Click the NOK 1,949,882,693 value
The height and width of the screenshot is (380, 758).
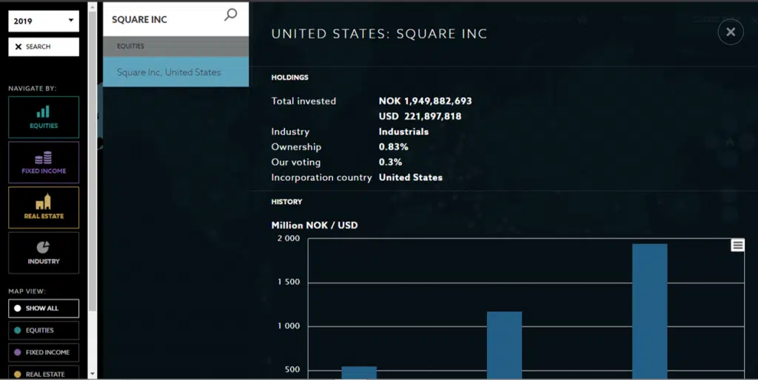(x=426, y=101)
